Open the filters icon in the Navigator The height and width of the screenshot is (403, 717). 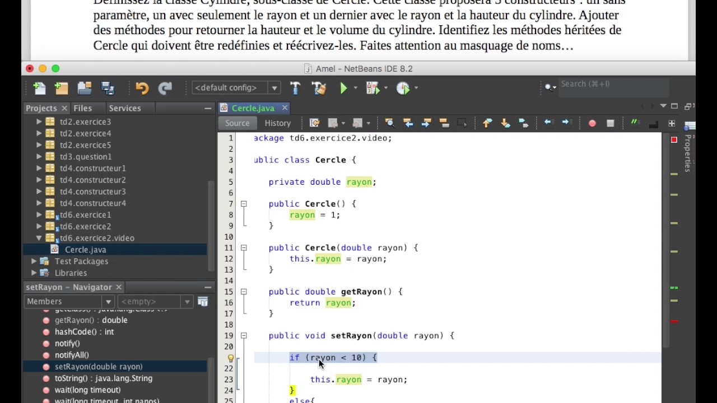click(x=203, y=302)
